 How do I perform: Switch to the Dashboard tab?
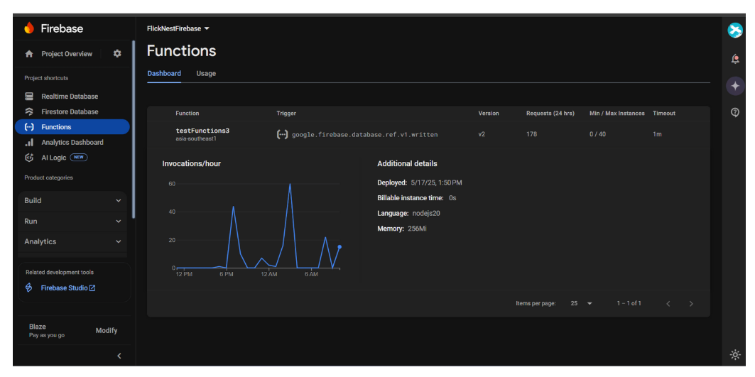click(x=164, y=74)
